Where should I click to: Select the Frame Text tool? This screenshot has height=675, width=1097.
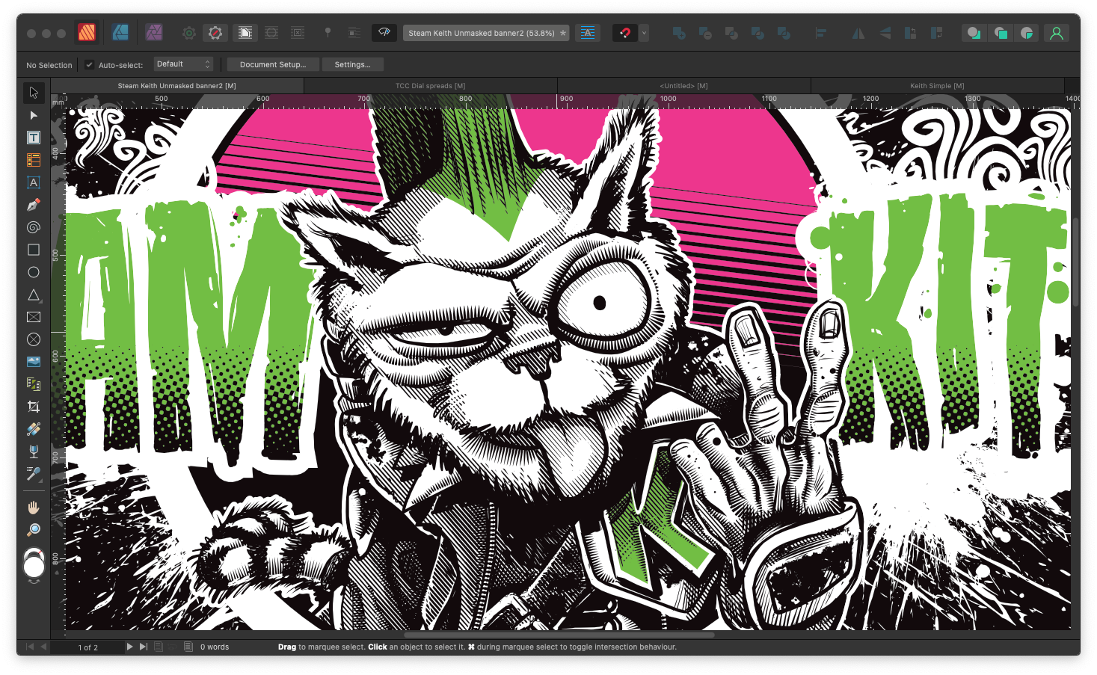point(34,138)
